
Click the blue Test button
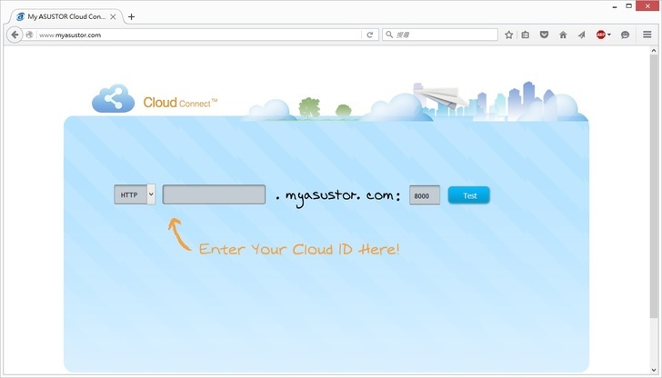coord(469,195)
